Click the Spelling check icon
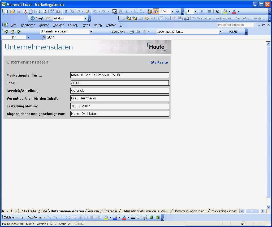 [x=52, y=11]
